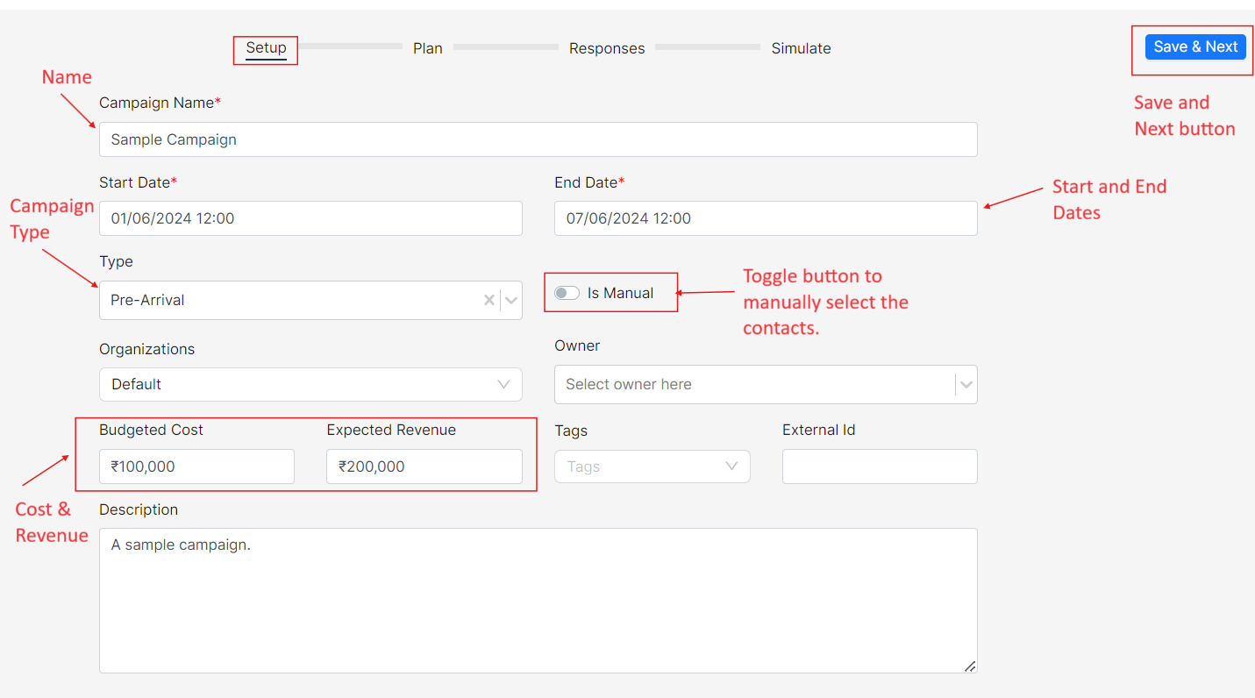
Task: Click the Budgeted Cost label
Action: pos(151,430)
